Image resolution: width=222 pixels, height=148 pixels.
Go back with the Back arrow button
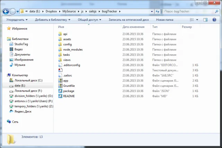[6, 11]
